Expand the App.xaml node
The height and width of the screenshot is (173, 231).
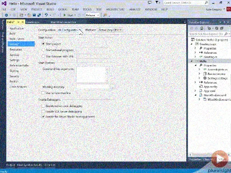click(195, 91)
